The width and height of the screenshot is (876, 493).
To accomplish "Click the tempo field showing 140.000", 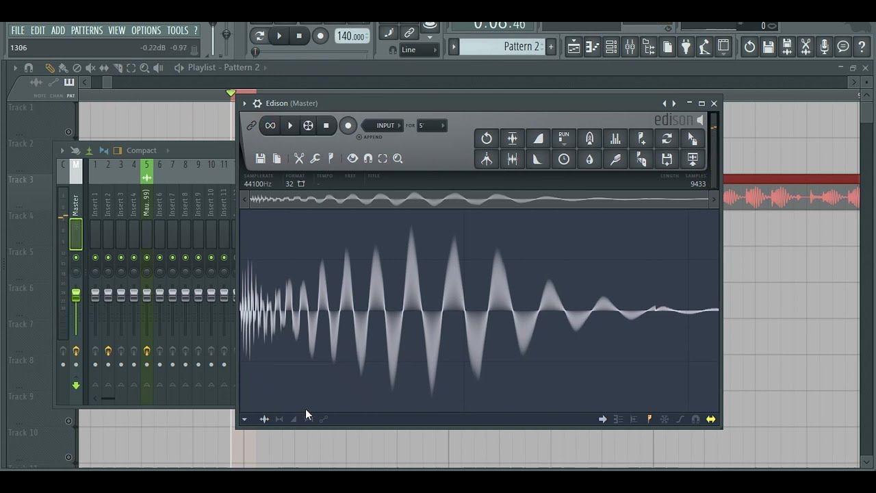I will pos(352,36).
